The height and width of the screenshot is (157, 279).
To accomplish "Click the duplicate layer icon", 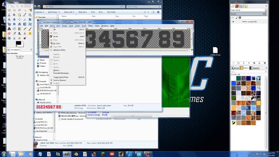I will pyautogui.click(x=254, y=63).
